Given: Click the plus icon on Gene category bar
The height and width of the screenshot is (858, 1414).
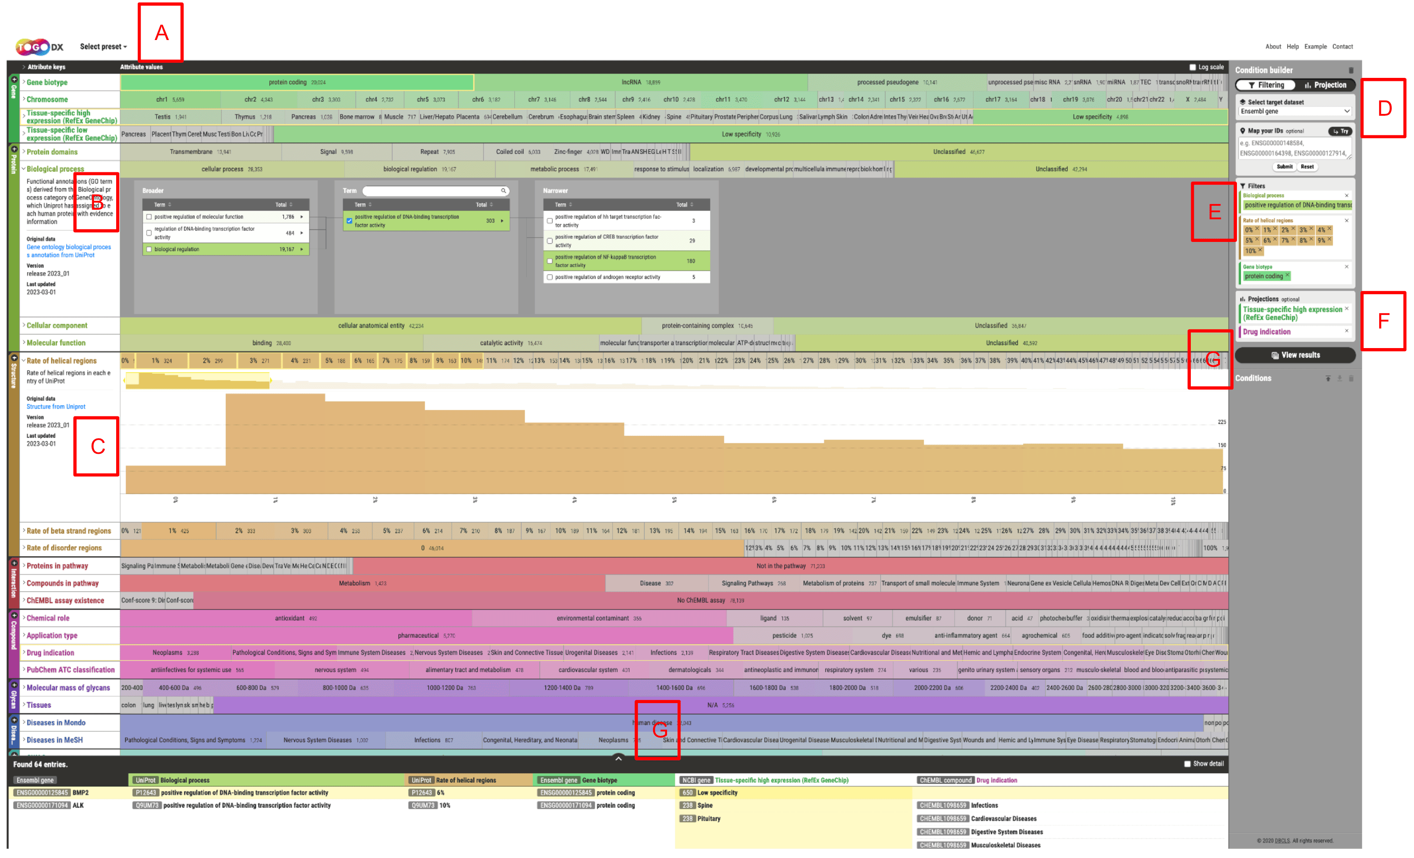Looking at the screenshot, I should [14, 79].
